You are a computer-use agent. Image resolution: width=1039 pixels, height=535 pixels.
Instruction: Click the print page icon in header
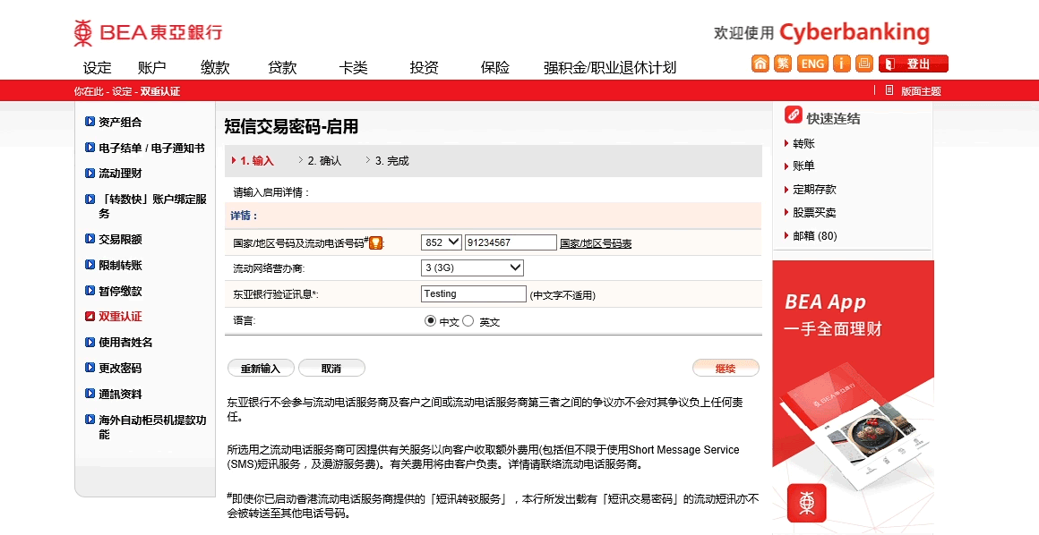tap(864, 64)
